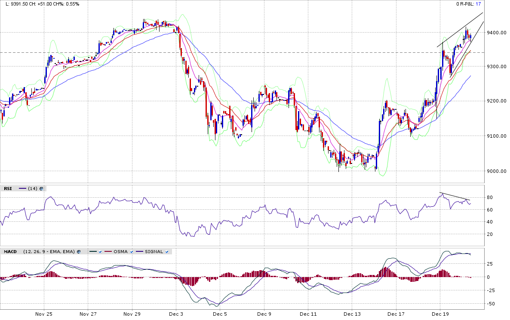Click the 9000.00 price axis label

496,171
